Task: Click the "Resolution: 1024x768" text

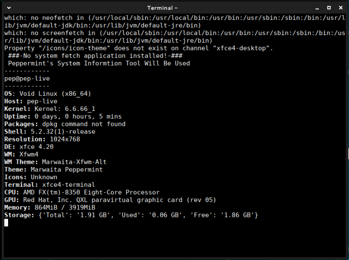Action: click(x=42, y=139)
